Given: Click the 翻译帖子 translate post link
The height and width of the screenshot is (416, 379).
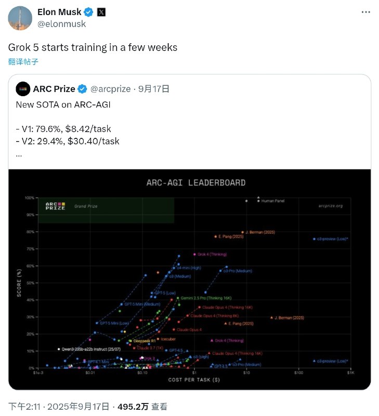Looking at the screenshot, I should (x=23, y=61).
